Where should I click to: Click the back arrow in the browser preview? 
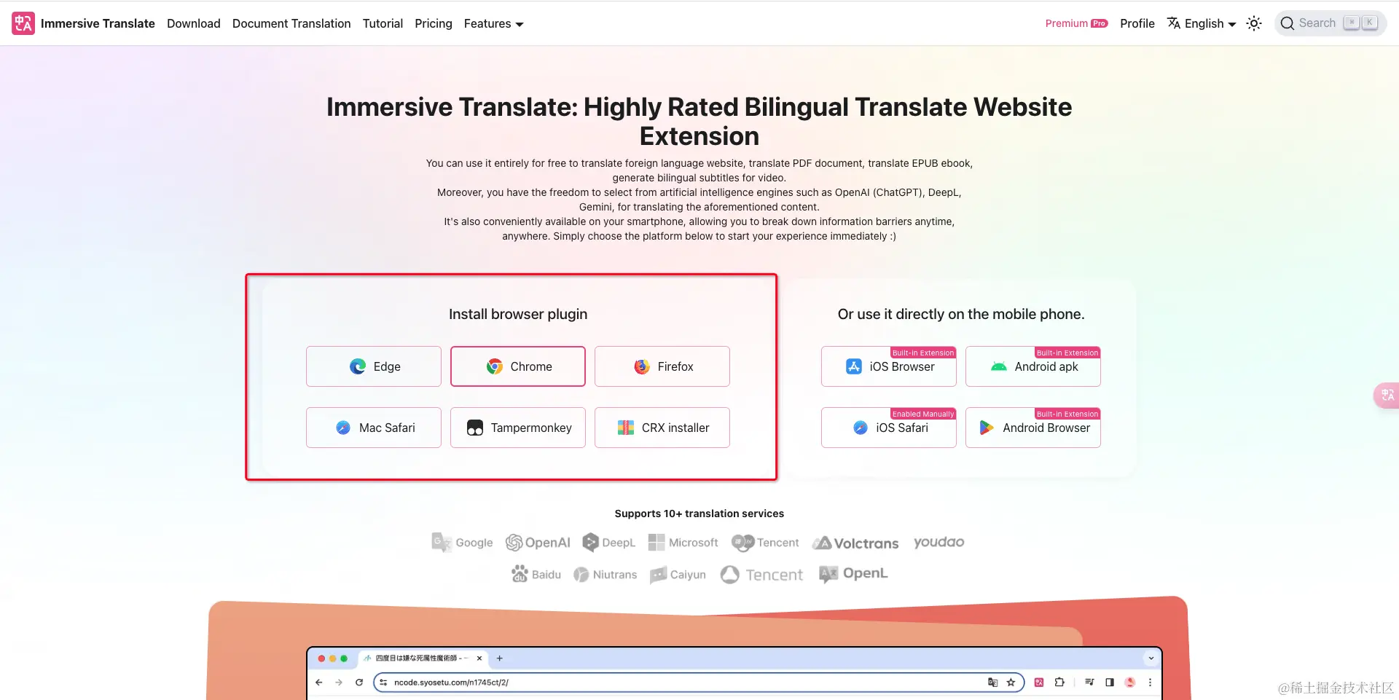[319, 683]
